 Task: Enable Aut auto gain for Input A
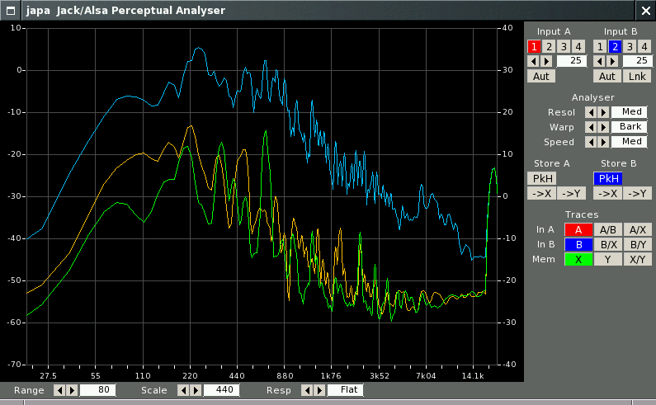pos(541,76)
